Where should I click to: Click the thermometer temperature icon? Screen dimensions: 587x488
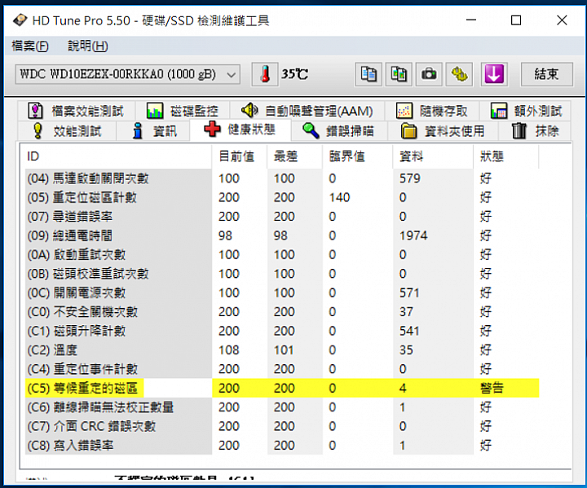coord(265,74)
